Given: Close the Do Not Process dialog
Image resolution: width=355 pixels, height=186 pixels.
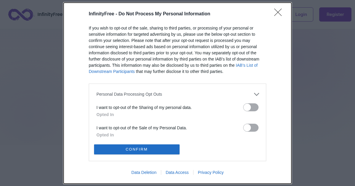Looking at the screenshot, I should coord(278,12).
